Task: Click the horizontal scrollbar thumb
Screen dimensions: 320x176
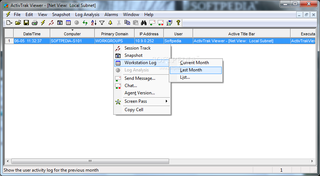Action: point(90,161)
